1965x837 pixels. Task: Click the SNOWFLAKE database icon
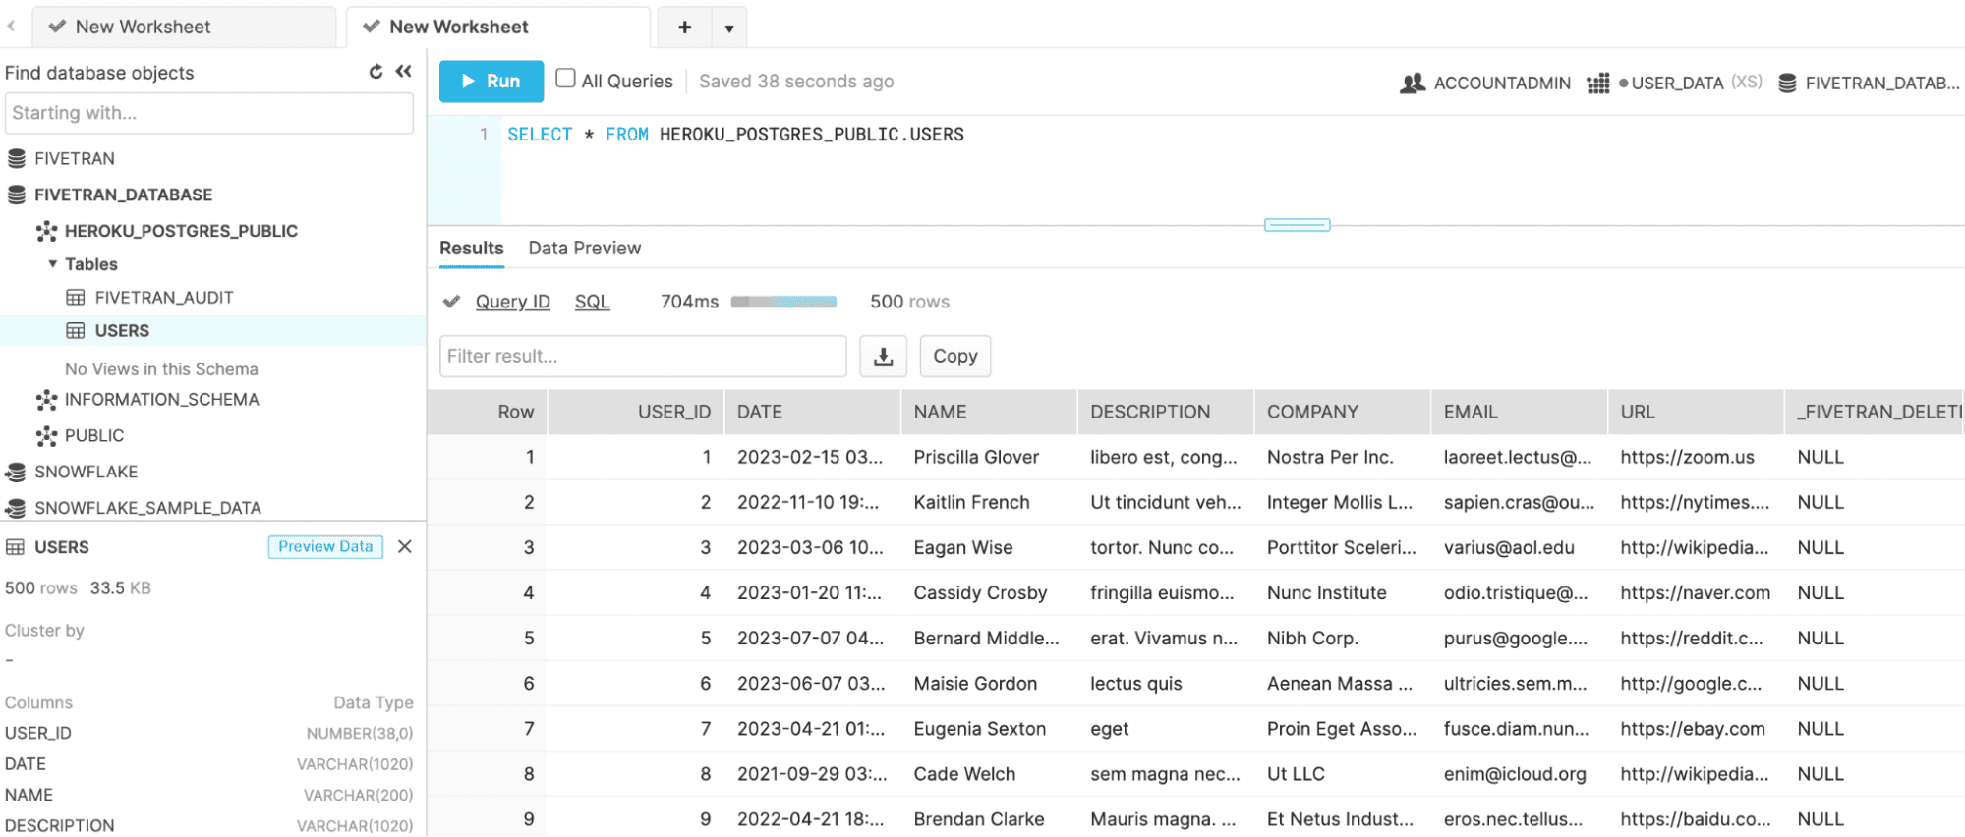click(16, 473)
